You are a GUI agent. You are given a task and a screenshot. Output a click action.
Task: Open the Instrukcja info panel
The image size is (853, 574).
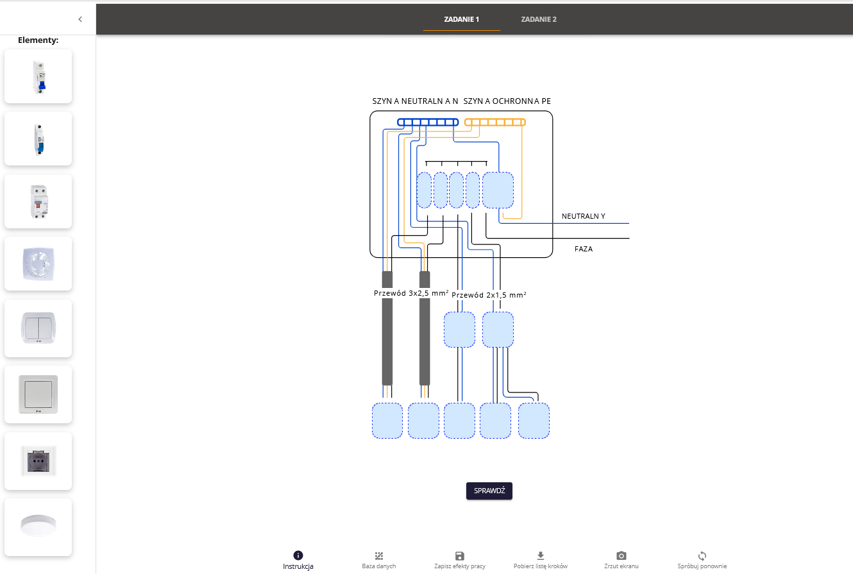click(298, 560)
